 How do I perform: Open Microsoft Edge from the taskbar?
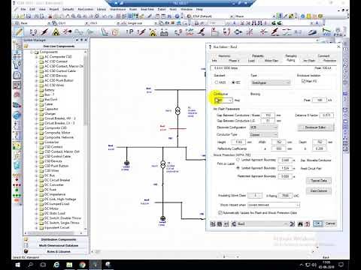[56, 265]
